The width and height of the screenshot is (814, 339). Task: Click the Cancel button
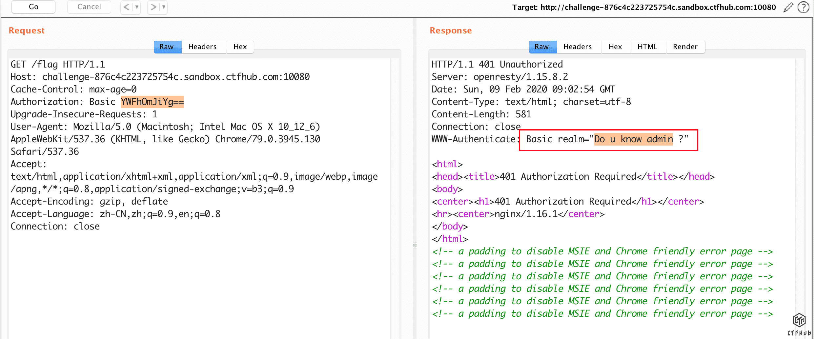coord(89,7)
